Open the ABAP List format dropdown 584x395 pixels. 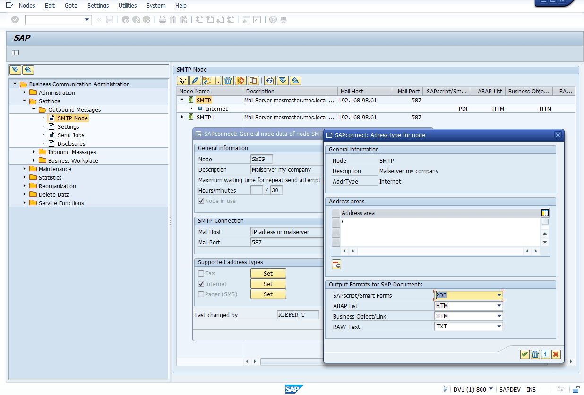499,306
